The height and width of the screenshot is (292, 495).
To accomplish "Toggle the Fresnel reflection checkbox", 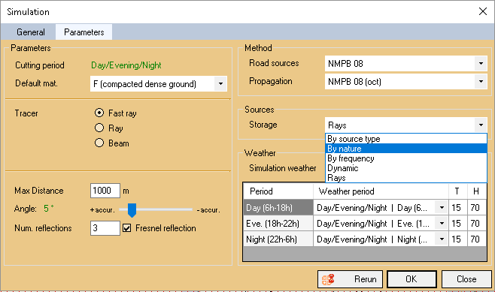I will point(127,228).
